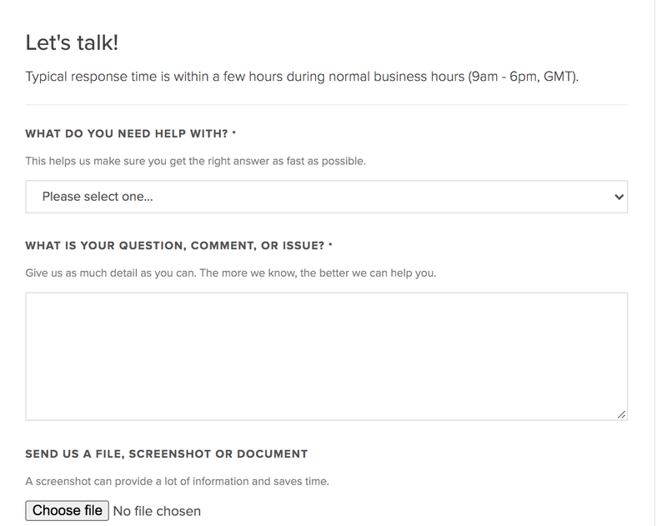Click the 'Let's talk!' heading

coord(72,43)
